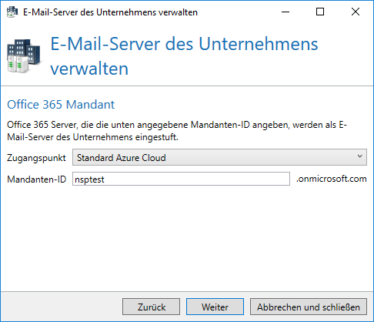Minimize the E-Mail-Server dialog window
The image size is (374, 322).
[x=286, y=12]
